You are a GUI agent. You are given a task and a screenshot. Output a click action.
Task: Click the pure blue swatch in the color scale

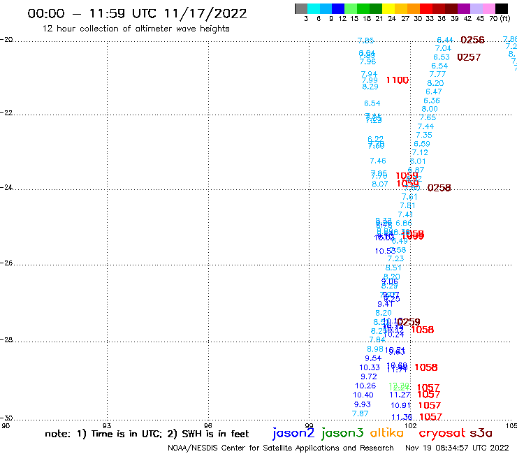pyautogui.click(x=338, y=8)
